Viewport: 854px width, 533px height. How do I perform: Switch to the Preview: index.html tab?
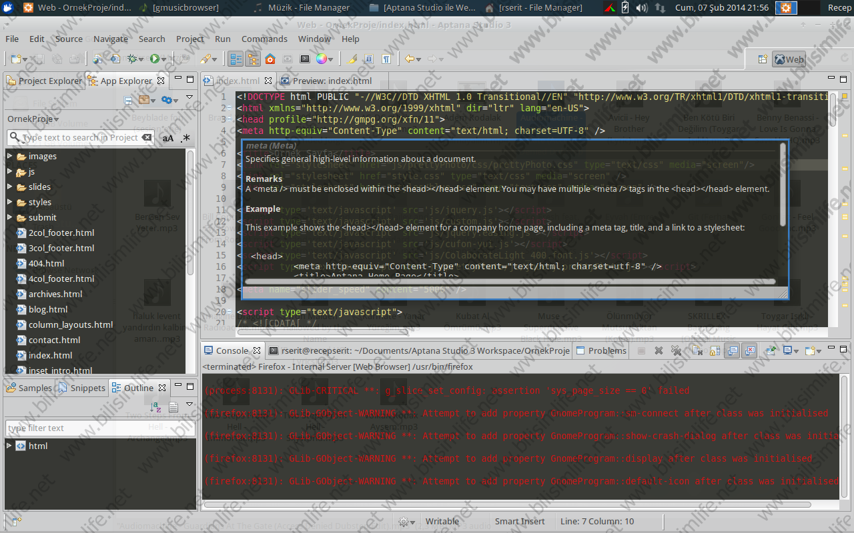326,81
